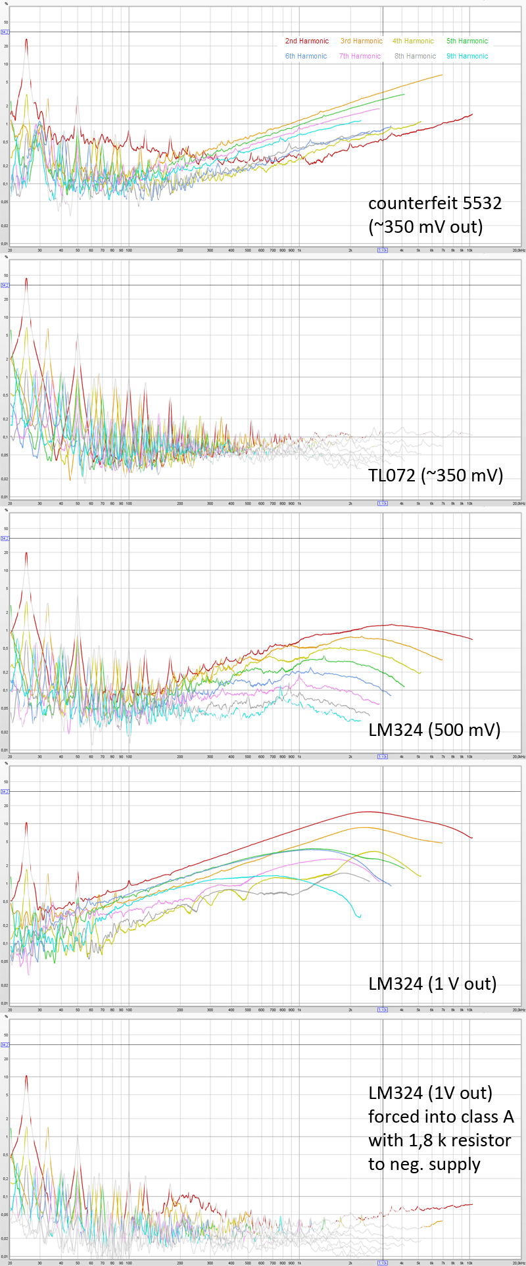
Task: Select the 2nd Harmonic legend entry
Action: [306, 41]
